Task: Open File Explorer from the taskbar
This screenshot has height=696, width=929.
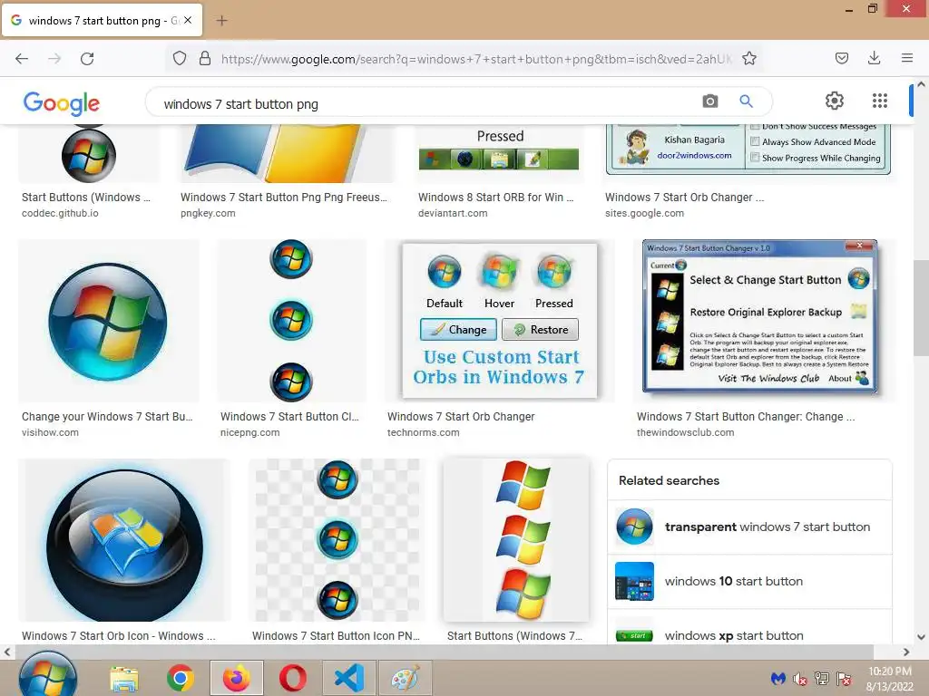Action: click(x=124, y=678)
